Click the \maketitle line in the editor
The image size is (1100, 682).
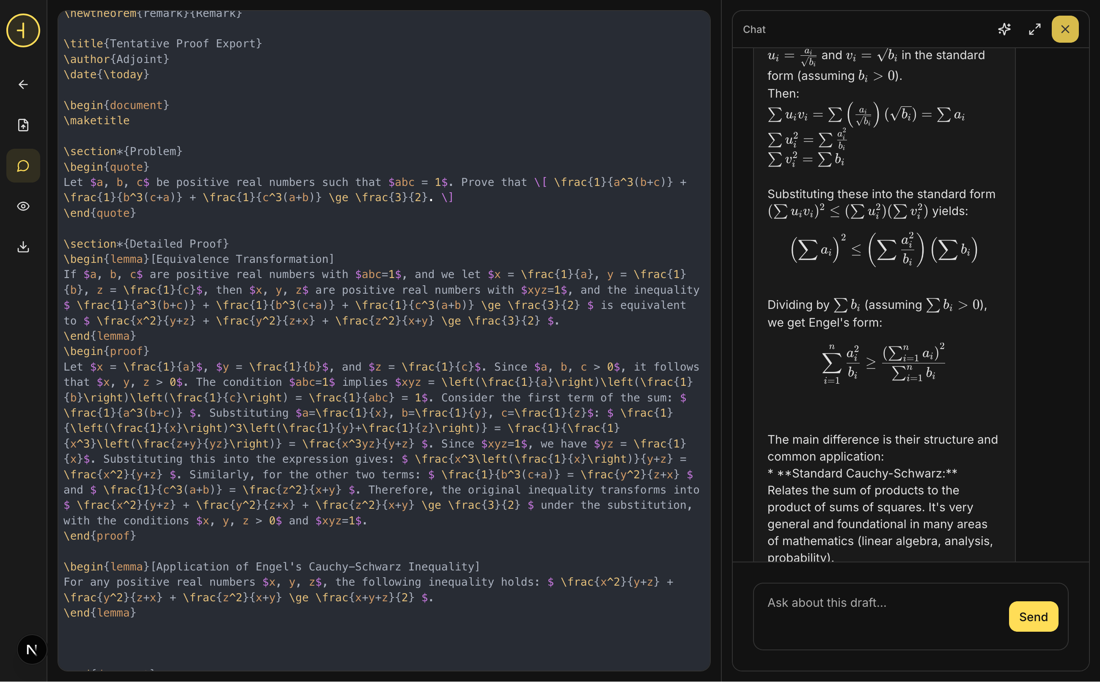click(x=96, y=120)
